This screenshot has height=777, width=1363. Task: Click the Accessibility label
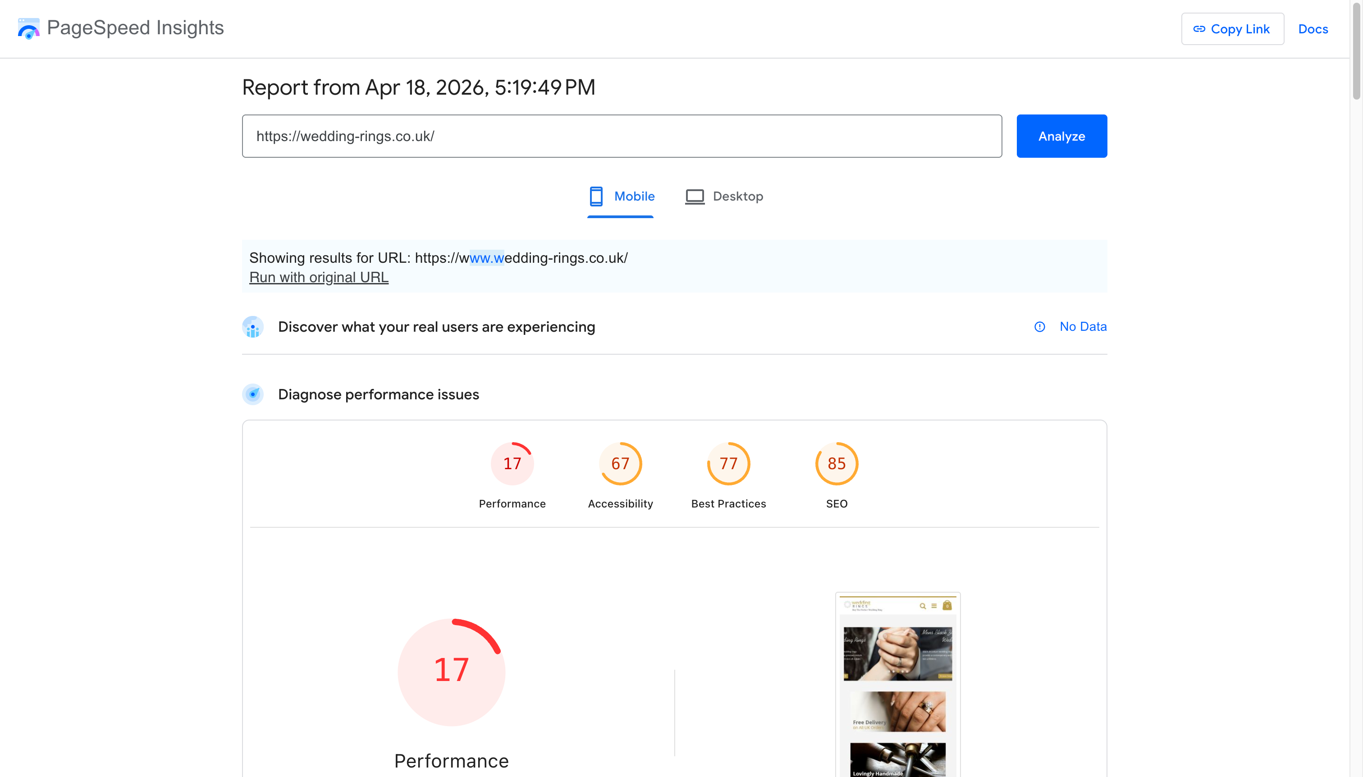pyautogui.click(x=620, y=504)
